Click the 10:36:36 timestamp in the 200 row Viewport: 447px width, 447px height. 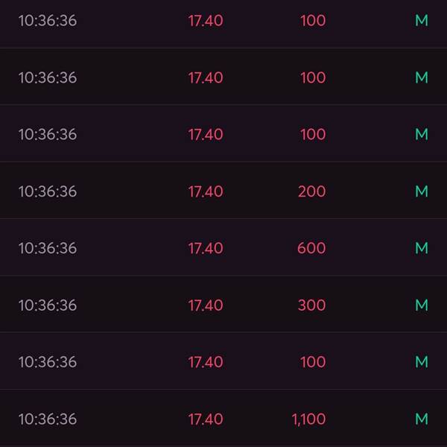[x=48, y=191]
